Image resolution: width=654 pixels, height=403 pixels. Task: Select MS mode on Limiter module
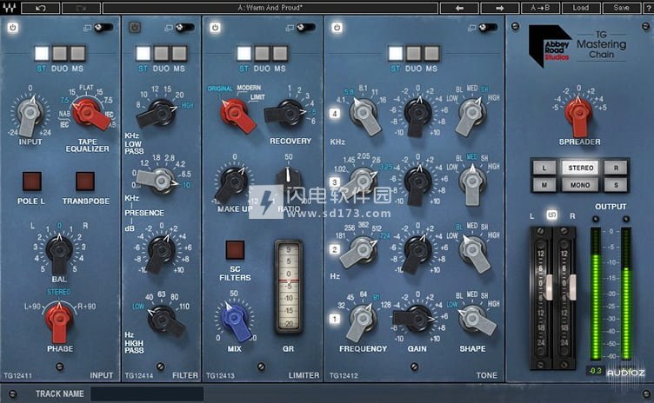pos(280,54)
